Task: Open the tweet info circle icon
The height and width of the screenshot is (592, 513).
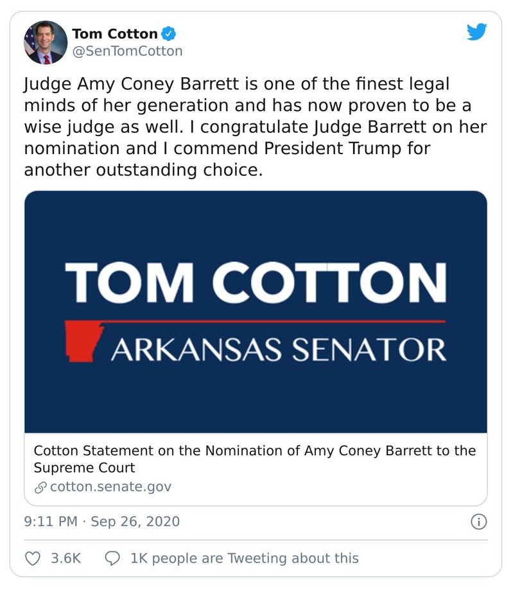Action: 478,521
